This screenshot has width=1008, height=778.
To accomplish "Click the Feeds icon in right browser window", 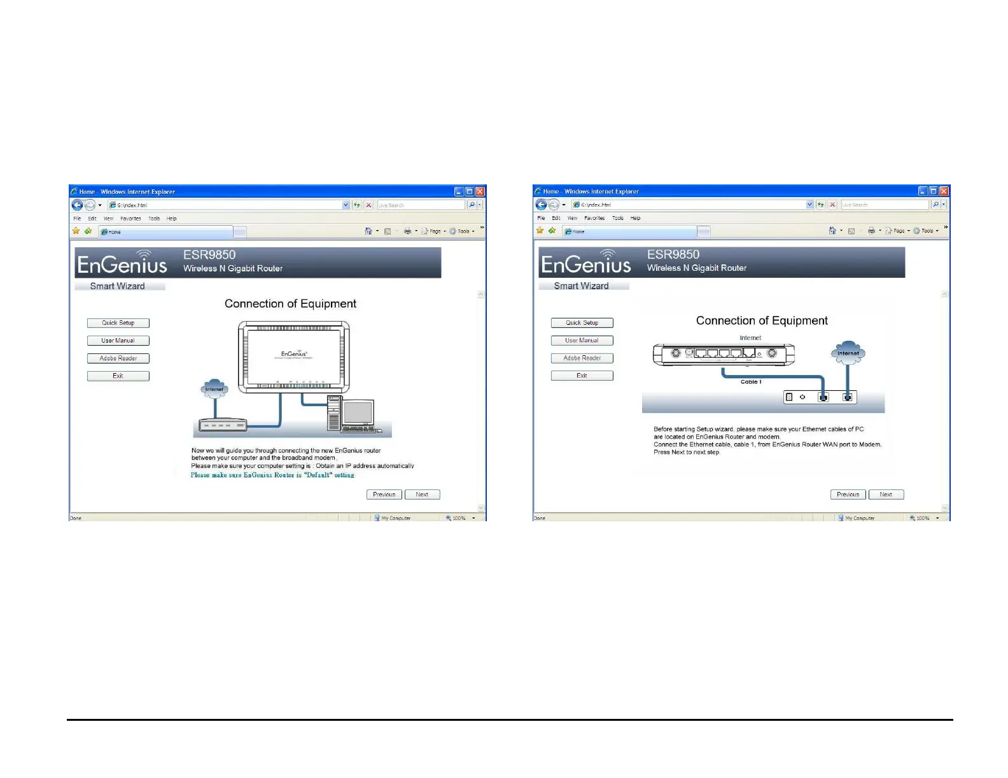I will (851, 231).
